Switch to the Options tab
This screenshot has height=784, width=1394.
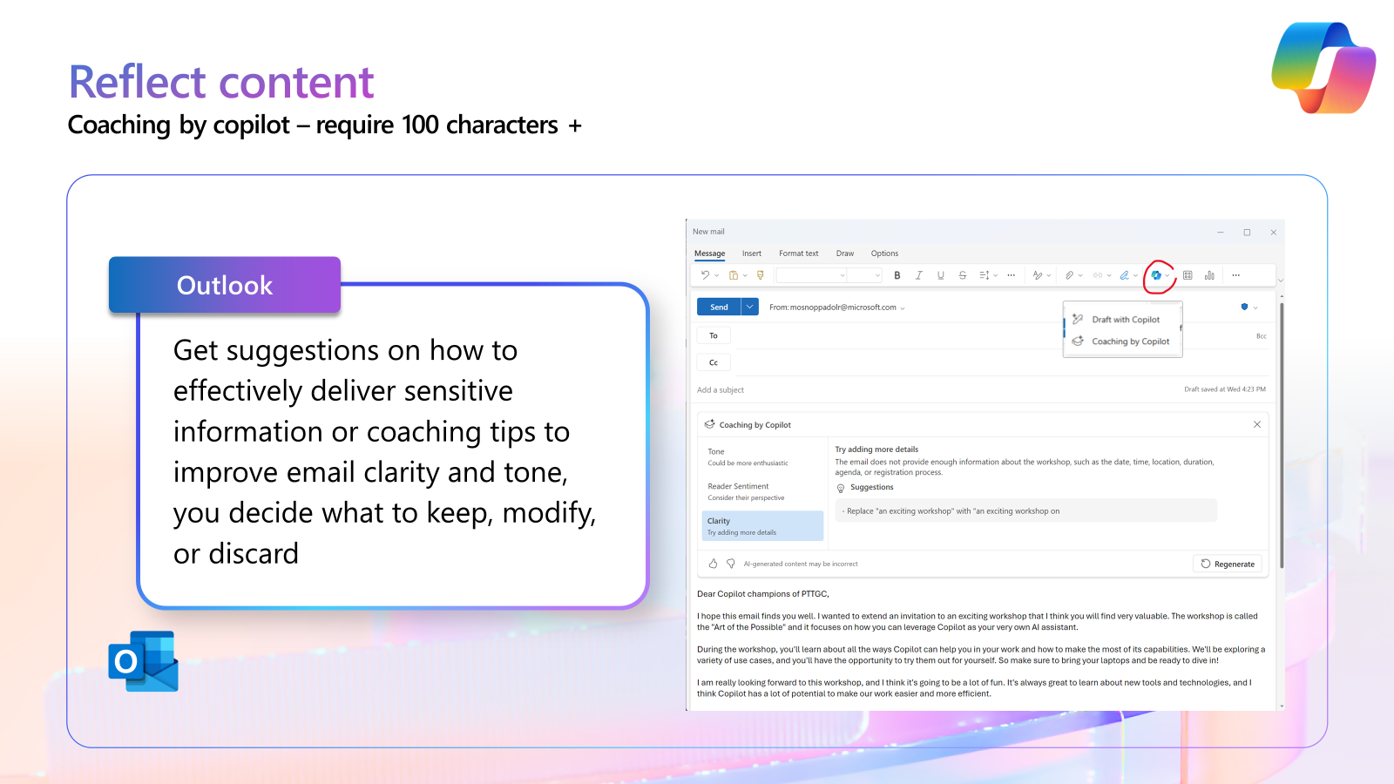click(x=884, y=253)
